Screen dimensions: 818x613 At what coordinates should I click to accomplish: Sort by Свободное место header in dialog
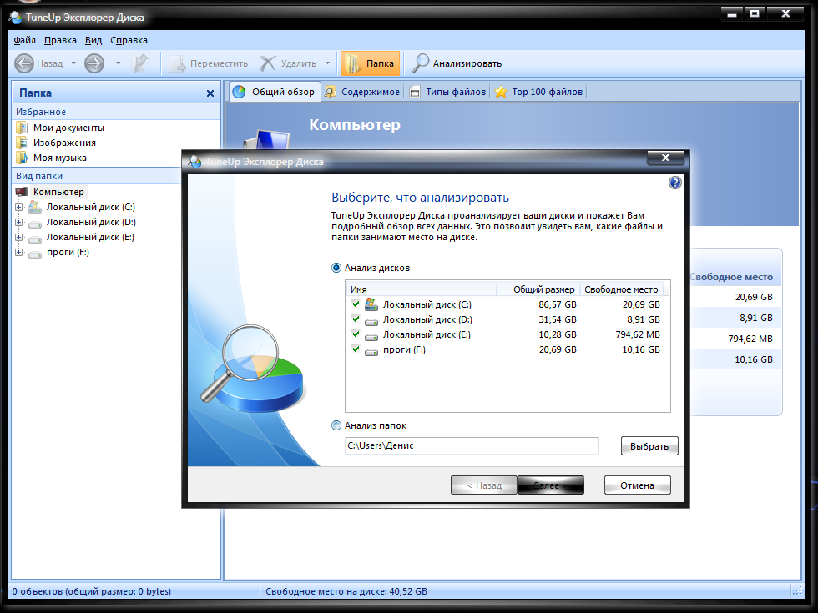tap(621, 289)
